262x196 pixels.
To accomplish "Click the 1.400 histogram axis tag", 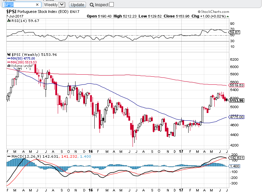I will coord(235,166).
